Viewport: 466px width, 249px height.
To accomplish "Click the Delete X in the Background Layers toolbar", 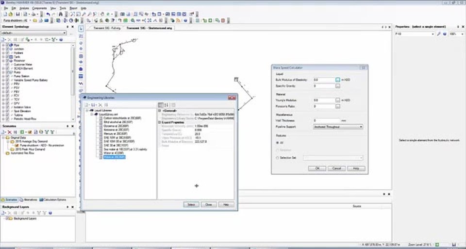I will [10, 213].
